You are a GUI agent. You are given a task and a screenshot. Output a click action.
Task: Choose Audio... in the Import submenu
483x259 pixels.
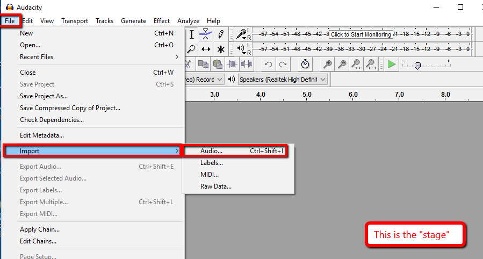click(239, 151)
